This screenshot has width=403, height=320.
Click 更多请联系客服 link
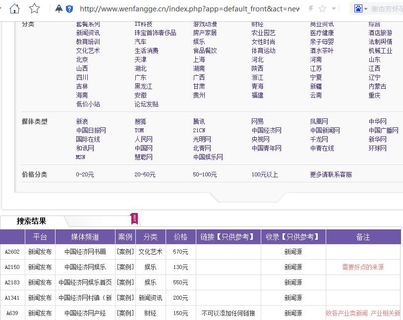pos(331,175)
